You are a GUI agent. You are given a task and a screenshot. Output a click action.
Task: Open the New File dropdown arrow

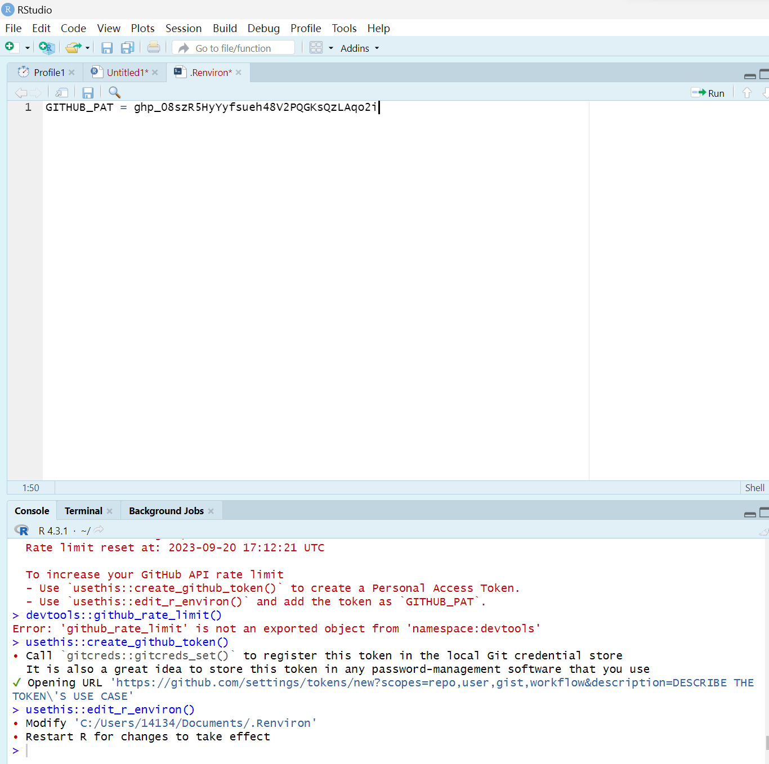click(x=27, y=48)
